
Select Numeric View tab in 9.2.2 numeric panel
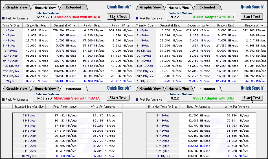(x=179, y=8)
